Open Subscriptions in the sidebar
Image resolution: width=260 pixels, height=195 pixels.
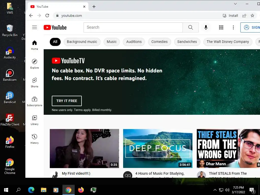(35, 101)
